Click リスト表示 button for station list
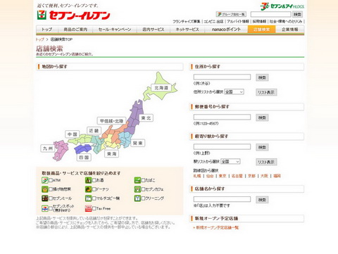 coord(266,162)
